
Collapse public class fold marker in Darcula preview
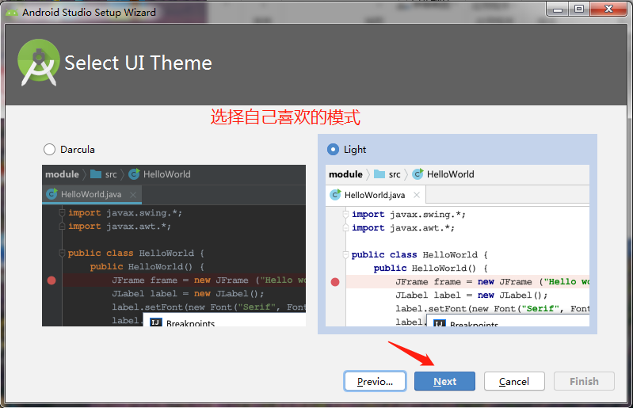coord(62,253)
